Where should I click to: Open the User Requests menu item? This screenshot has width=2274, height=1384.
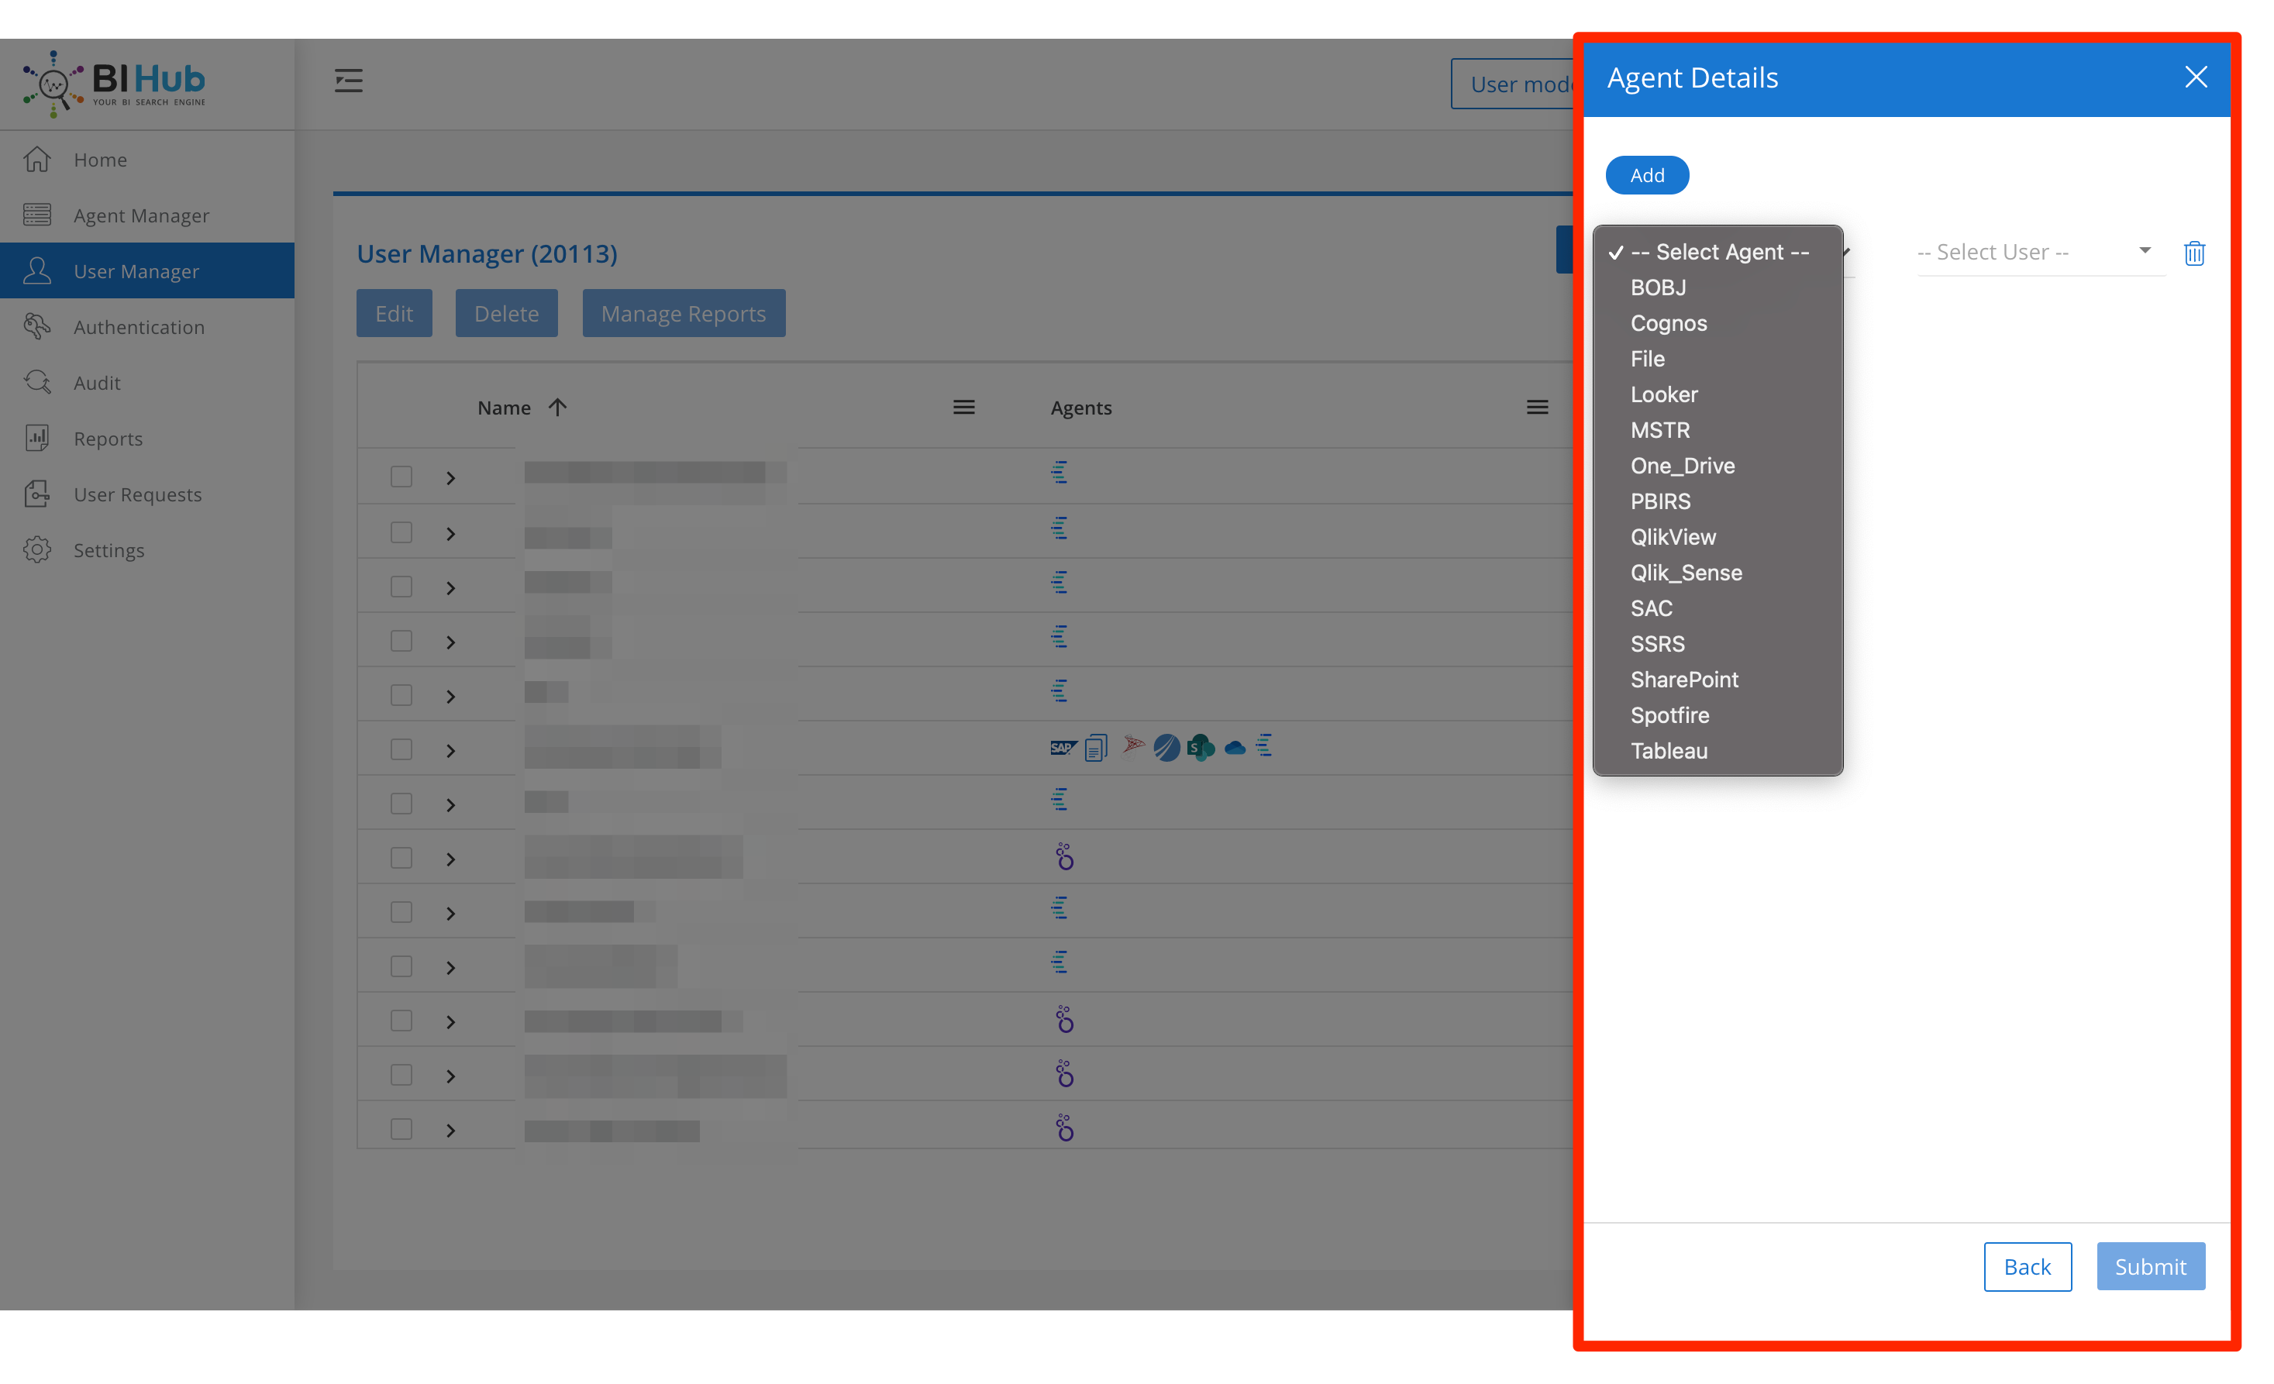tap(146, 494)
